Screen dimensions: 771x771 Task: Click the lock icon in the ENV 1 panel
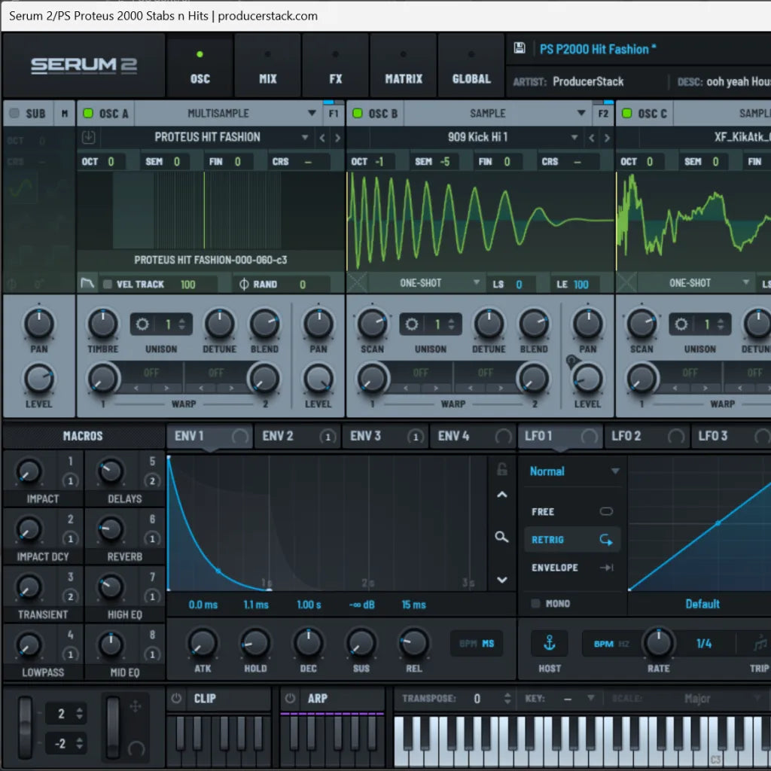(x=501, y=468)
